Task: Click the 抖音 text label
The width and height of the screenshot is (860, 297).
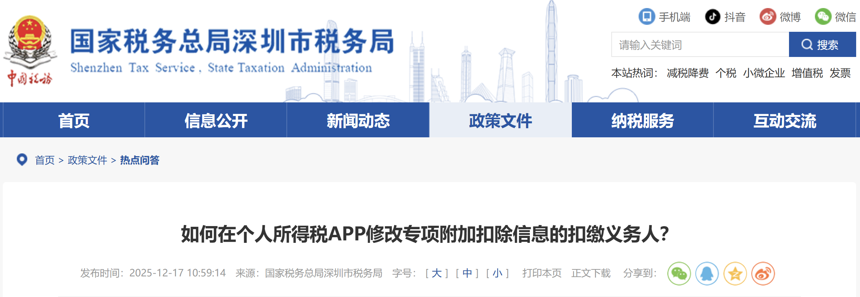Action: 735,17
